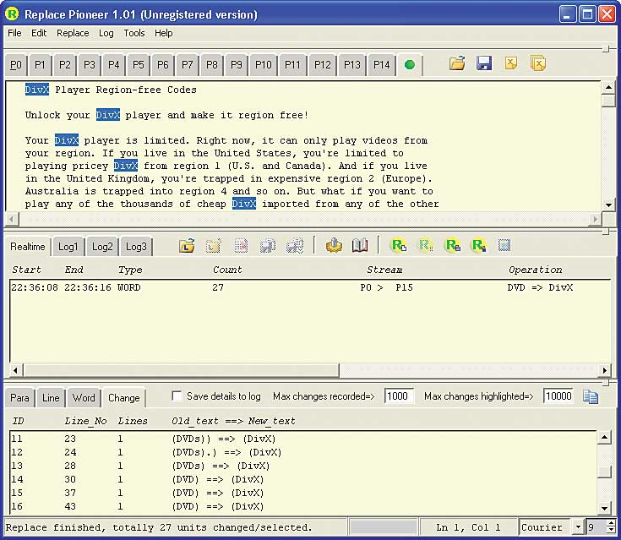621x540 pixels.
Task: Click the Replace Pioneer title bar logo
Action: point(13,14)
